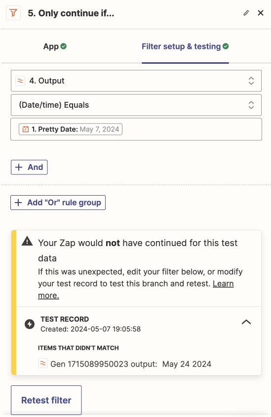Open the (Date/time) Equals condition dropdown

pyautogui.click(x=136, y=105)
